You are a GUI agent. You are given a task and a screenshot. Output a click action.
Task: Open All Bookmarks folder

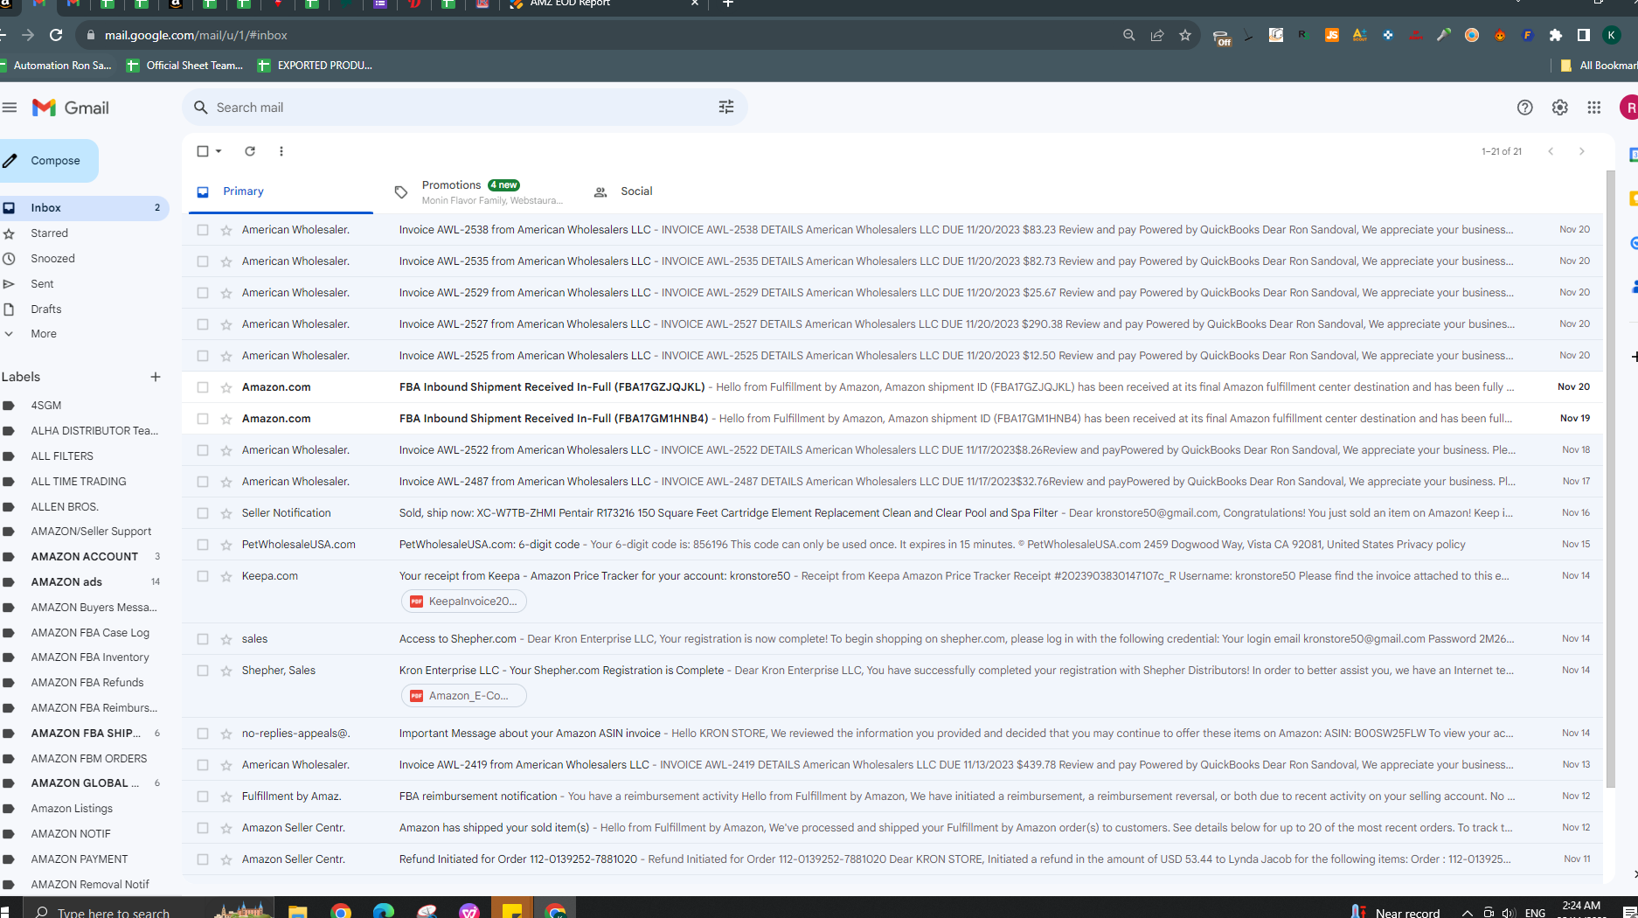click(x=1600, y=66)
